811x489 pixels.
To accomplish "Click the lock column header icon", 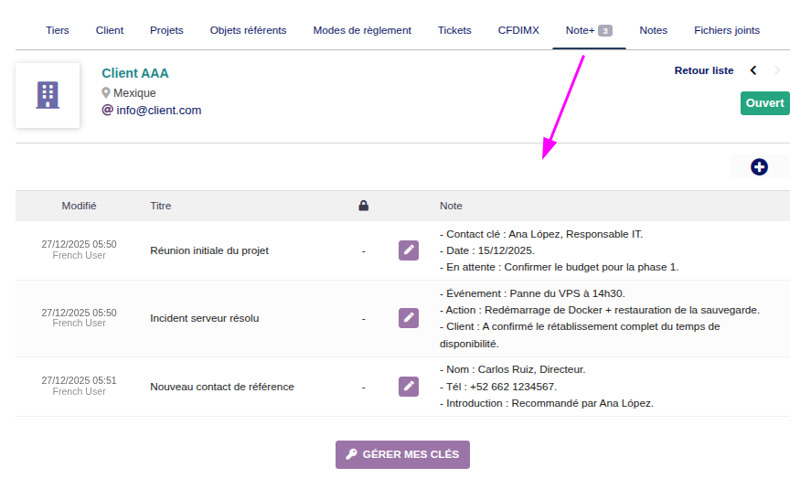I will tap(363, 206).
